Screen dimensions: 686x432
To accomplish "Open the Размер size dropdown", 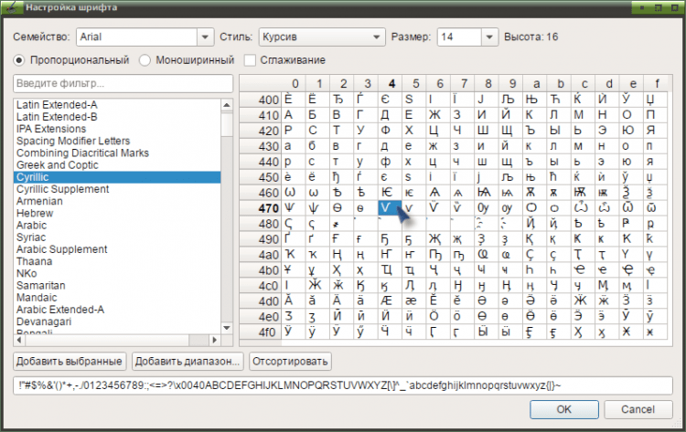I will click(489, 37).
